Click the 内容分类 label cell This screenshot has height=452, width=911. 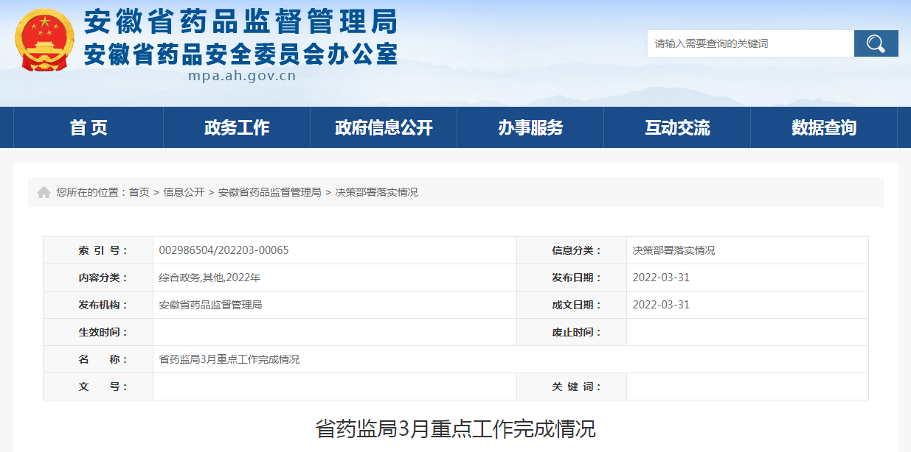pos(98,278)
